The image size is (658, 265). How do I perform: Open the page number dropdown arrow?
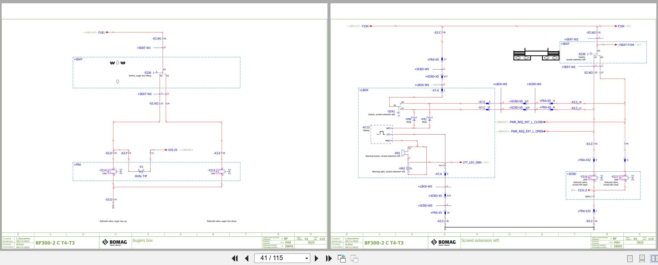(307, 258)
